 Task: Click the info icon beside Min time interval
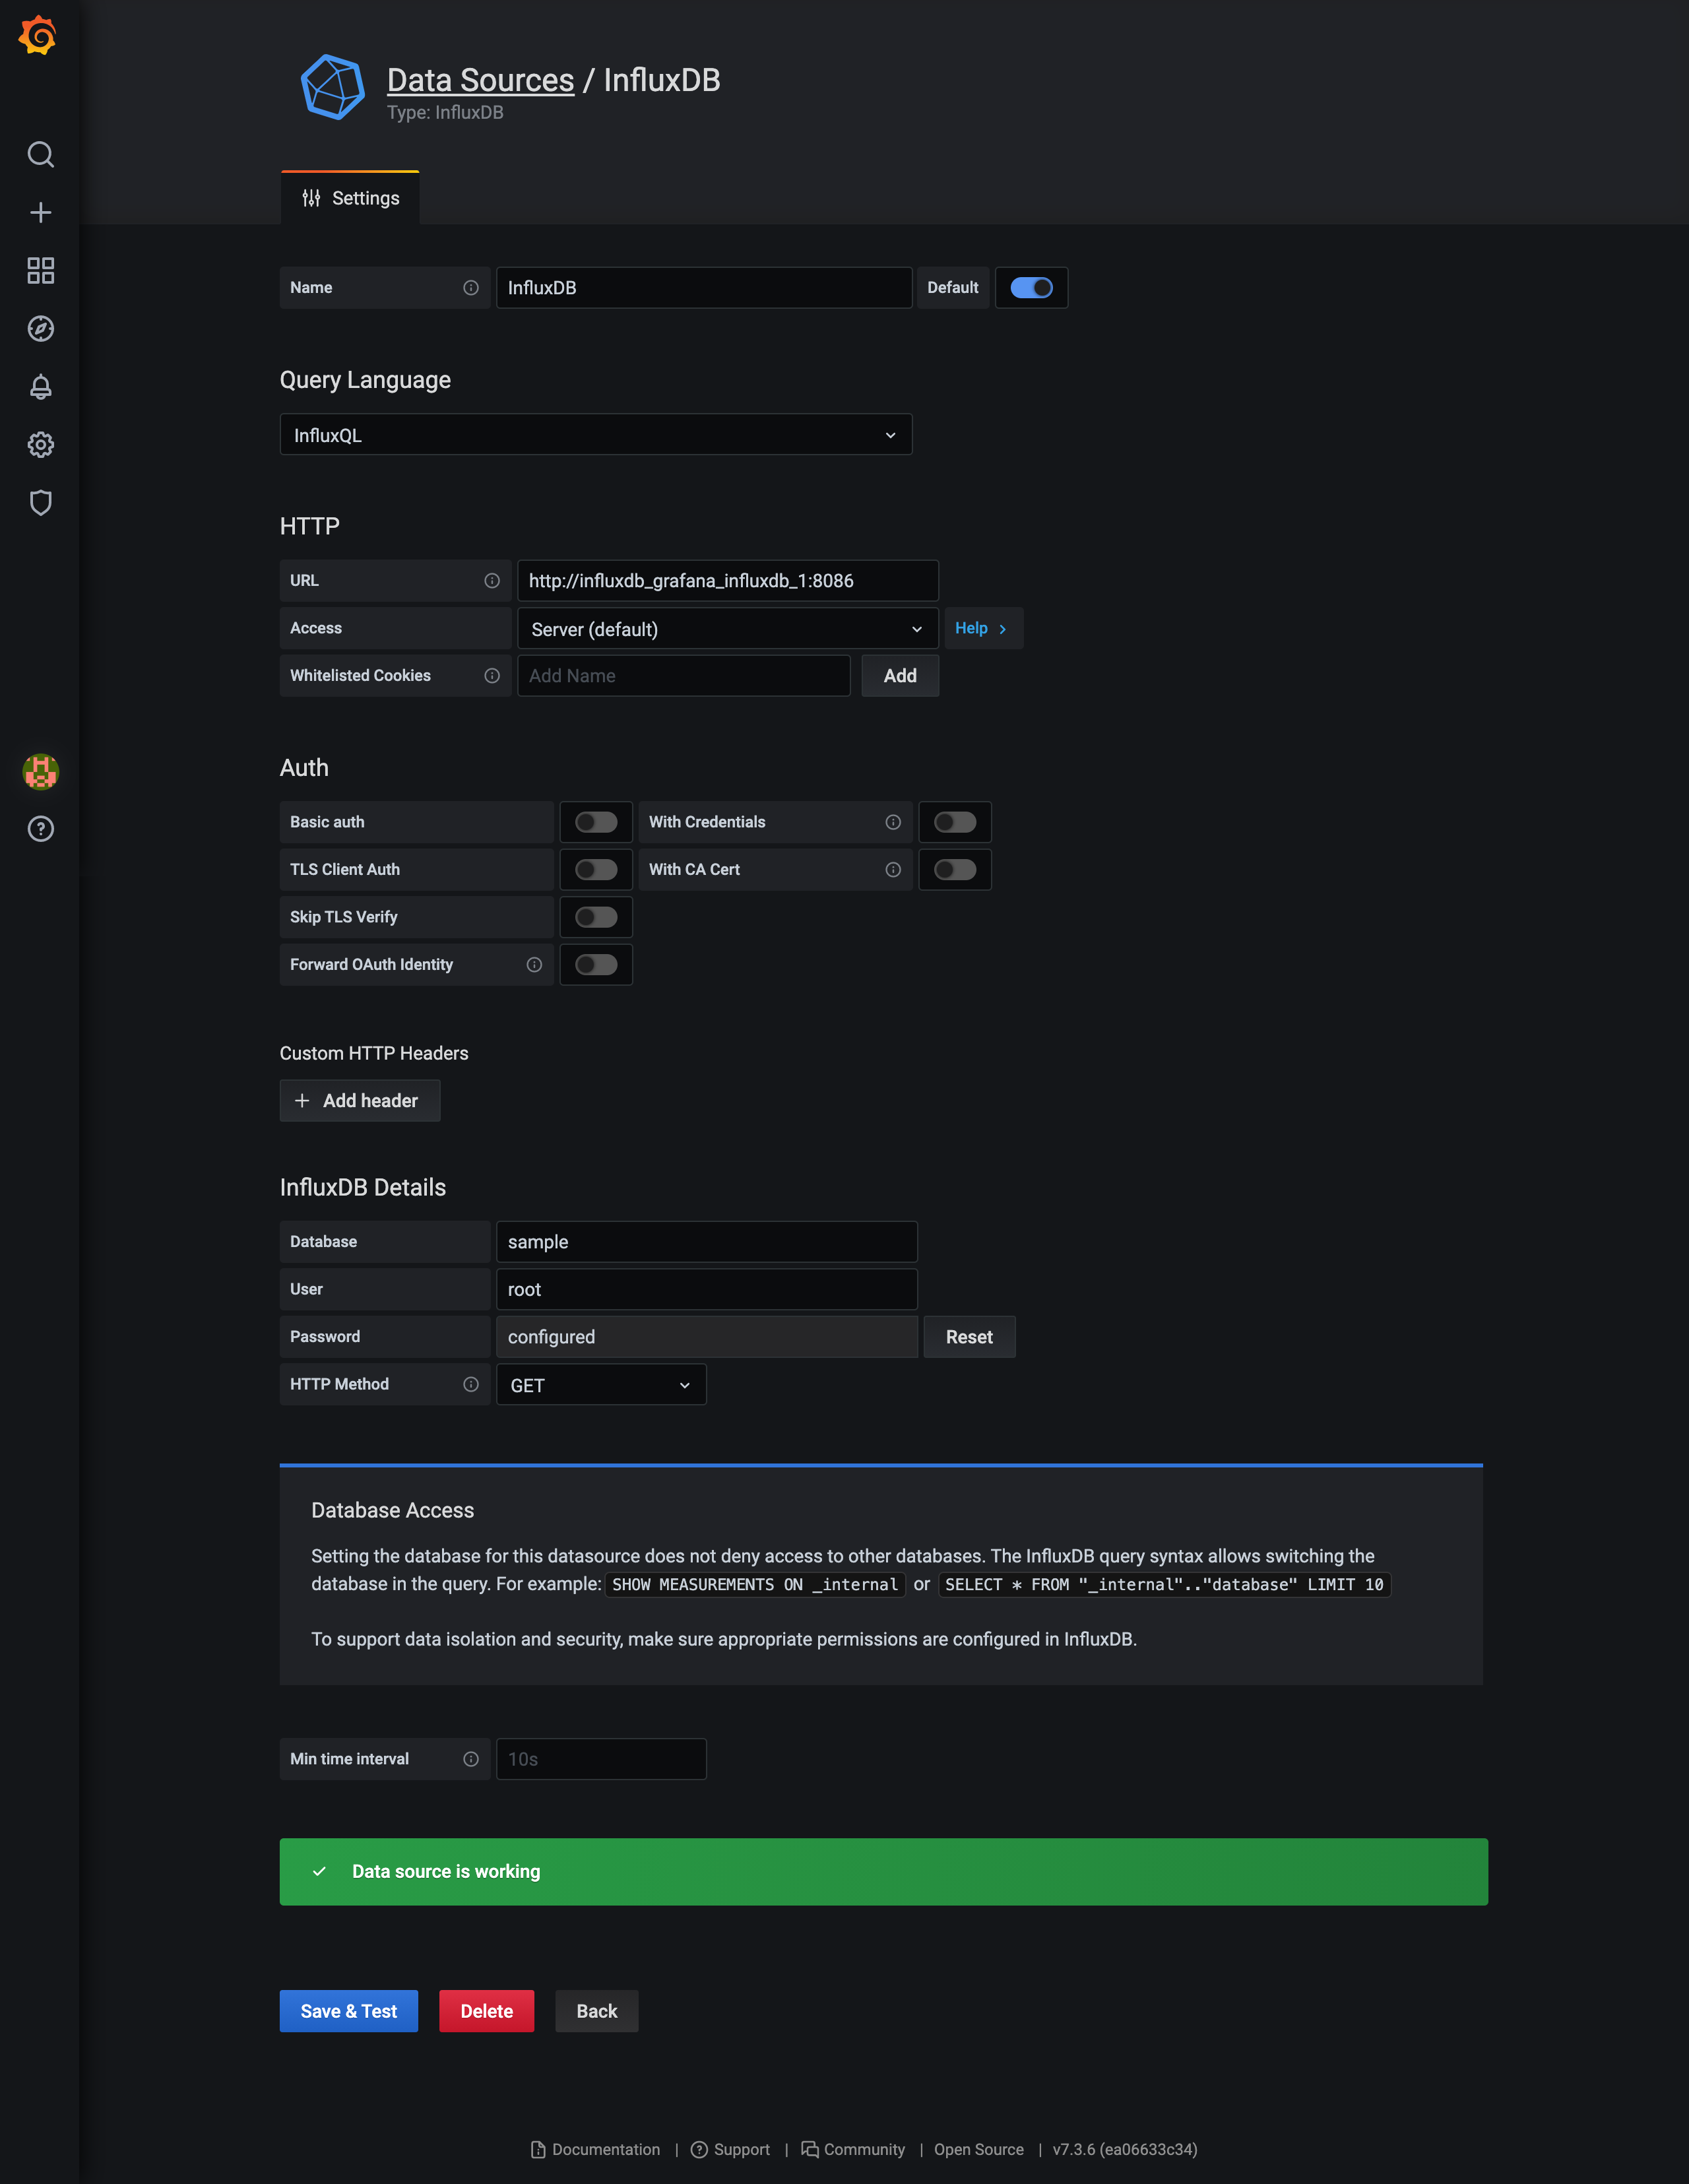[471, 1759]
